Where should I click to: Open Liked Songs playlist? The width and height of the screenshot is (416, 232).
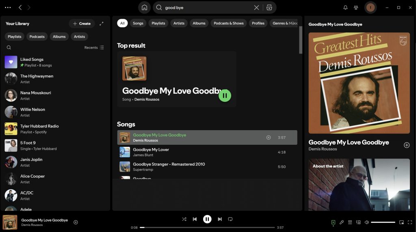[55, 62]
